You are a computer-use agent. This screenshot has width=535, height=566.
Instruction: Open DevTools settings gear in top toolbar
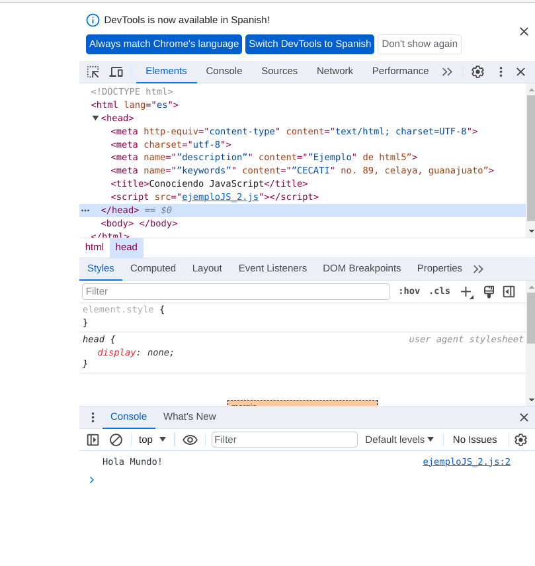point(477,71)
